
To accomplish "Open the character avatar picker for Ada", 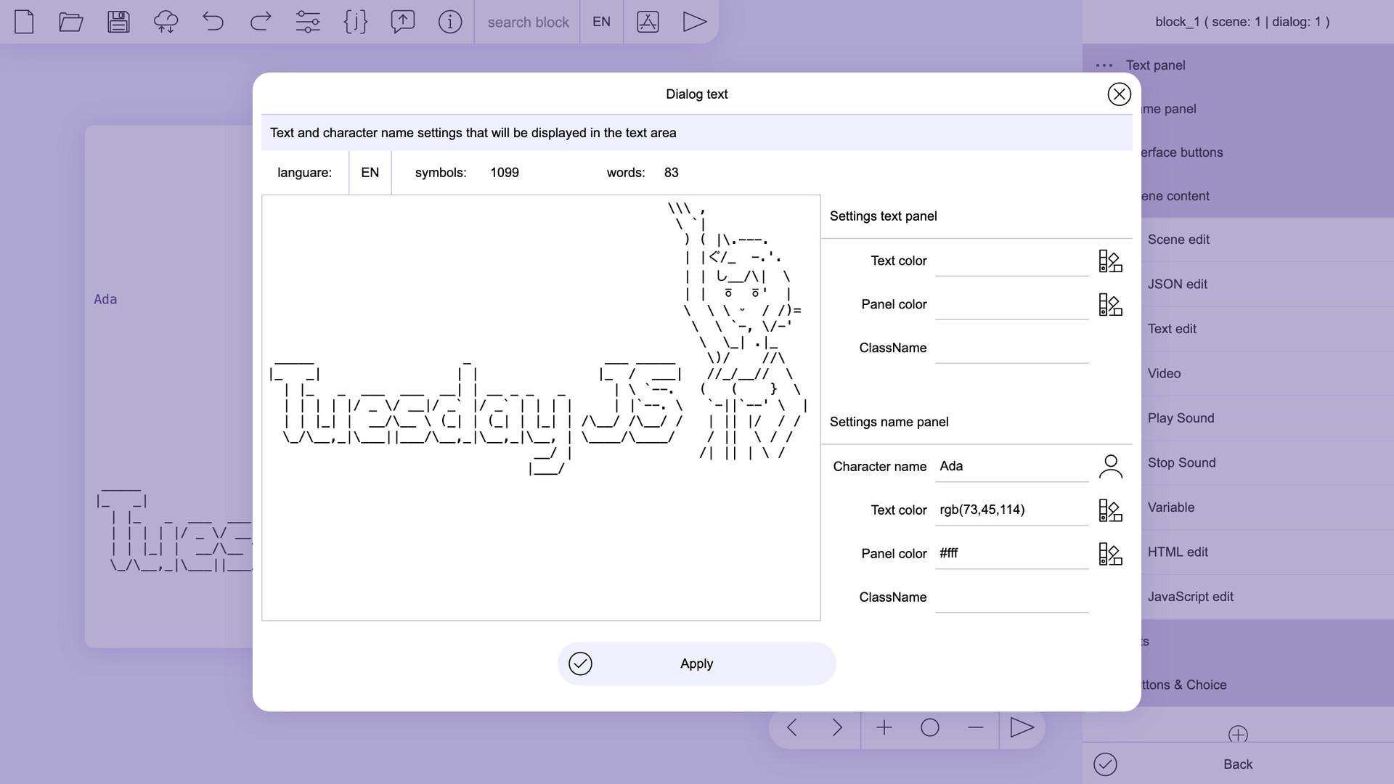I will [x=1110, y=466].
